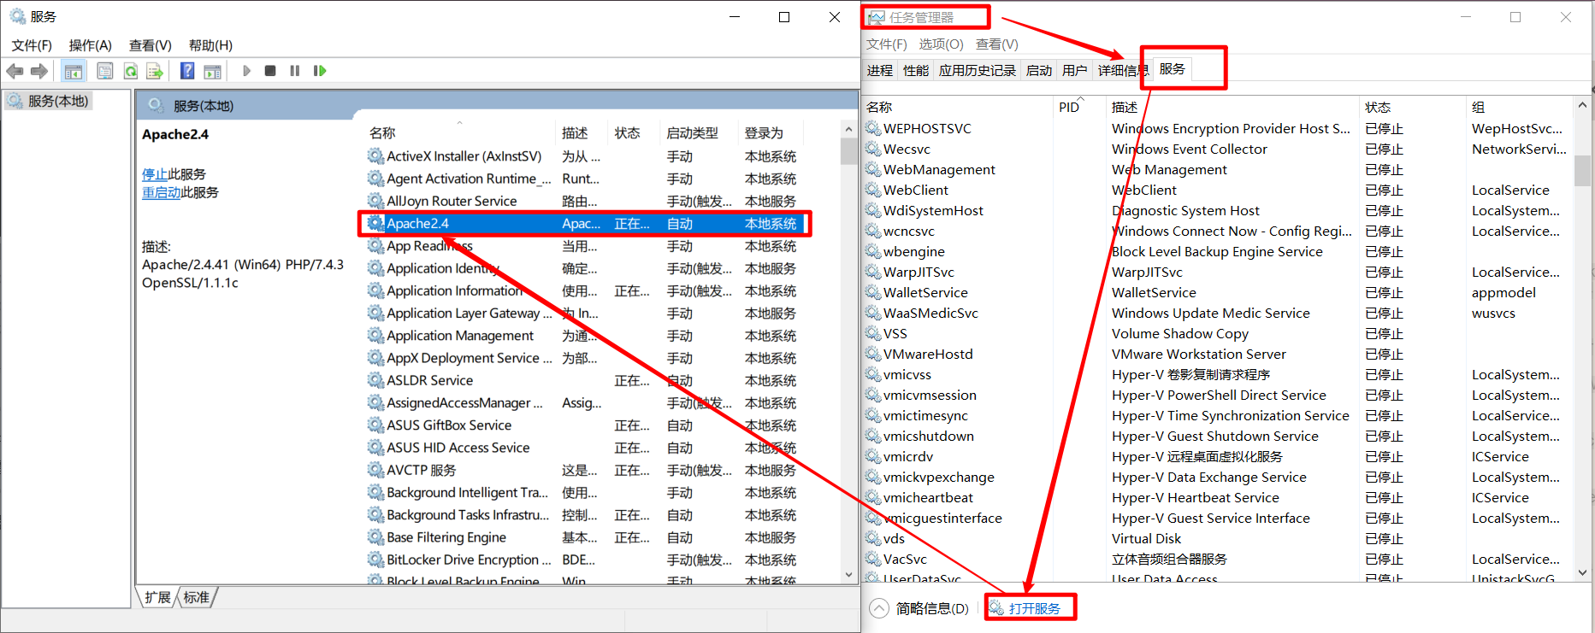Select the wbengine service row
Viewport: 1595px width, 633px height.
tap(1217, 251)
